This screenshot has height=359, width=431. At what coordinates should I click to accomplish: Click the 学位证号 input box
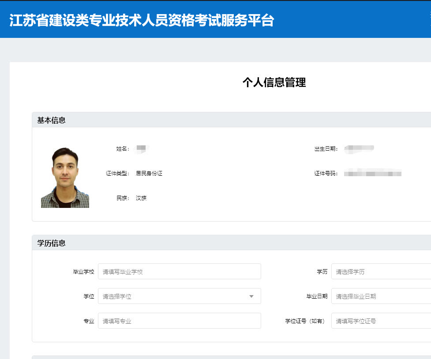381,321
